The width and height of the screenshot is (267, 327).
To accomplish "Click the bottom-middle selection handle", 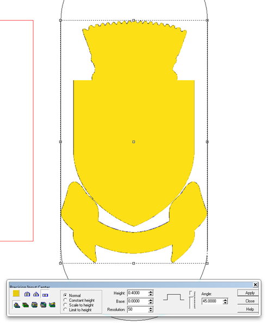I will pos(134,263).
